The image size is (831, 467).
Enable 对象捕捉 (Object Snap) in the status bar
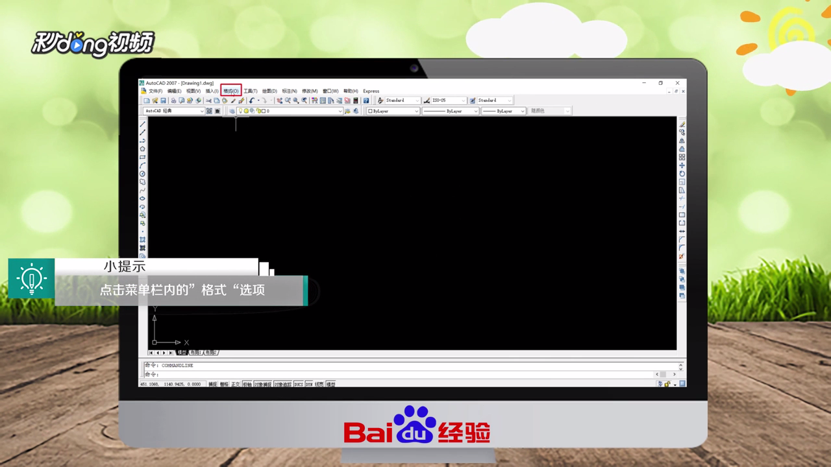coord(262,383)
